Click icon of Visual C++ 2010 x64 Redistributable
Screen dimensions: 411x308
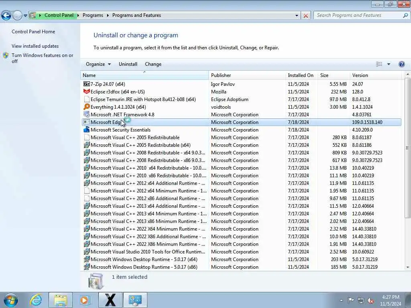click(x=87, y=168)
